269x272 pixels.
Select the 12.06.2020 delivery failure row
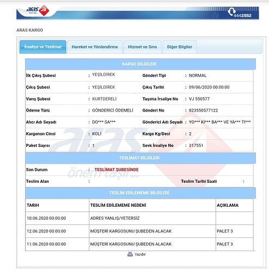coord(139,231)
